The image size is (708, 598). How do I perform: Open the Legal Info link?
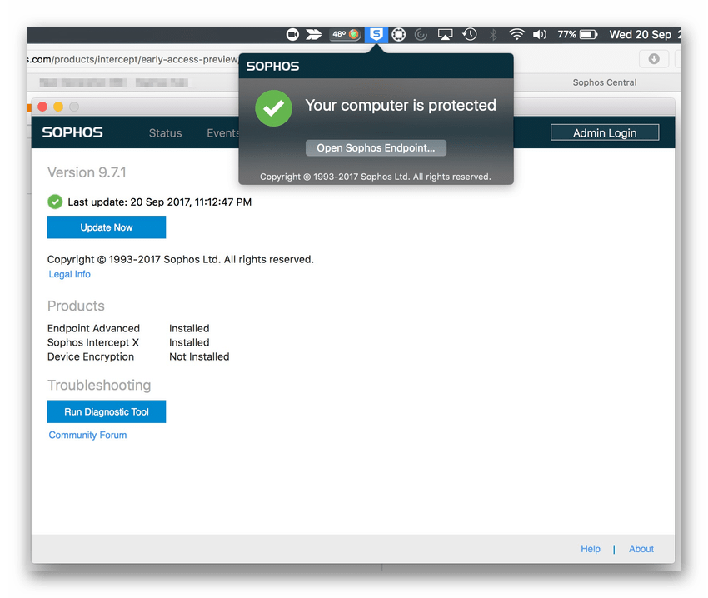point(69,274)
